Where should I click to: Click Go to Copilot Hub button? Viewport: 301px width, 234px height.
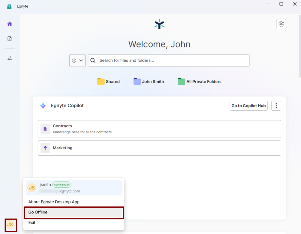pos(249,106)
